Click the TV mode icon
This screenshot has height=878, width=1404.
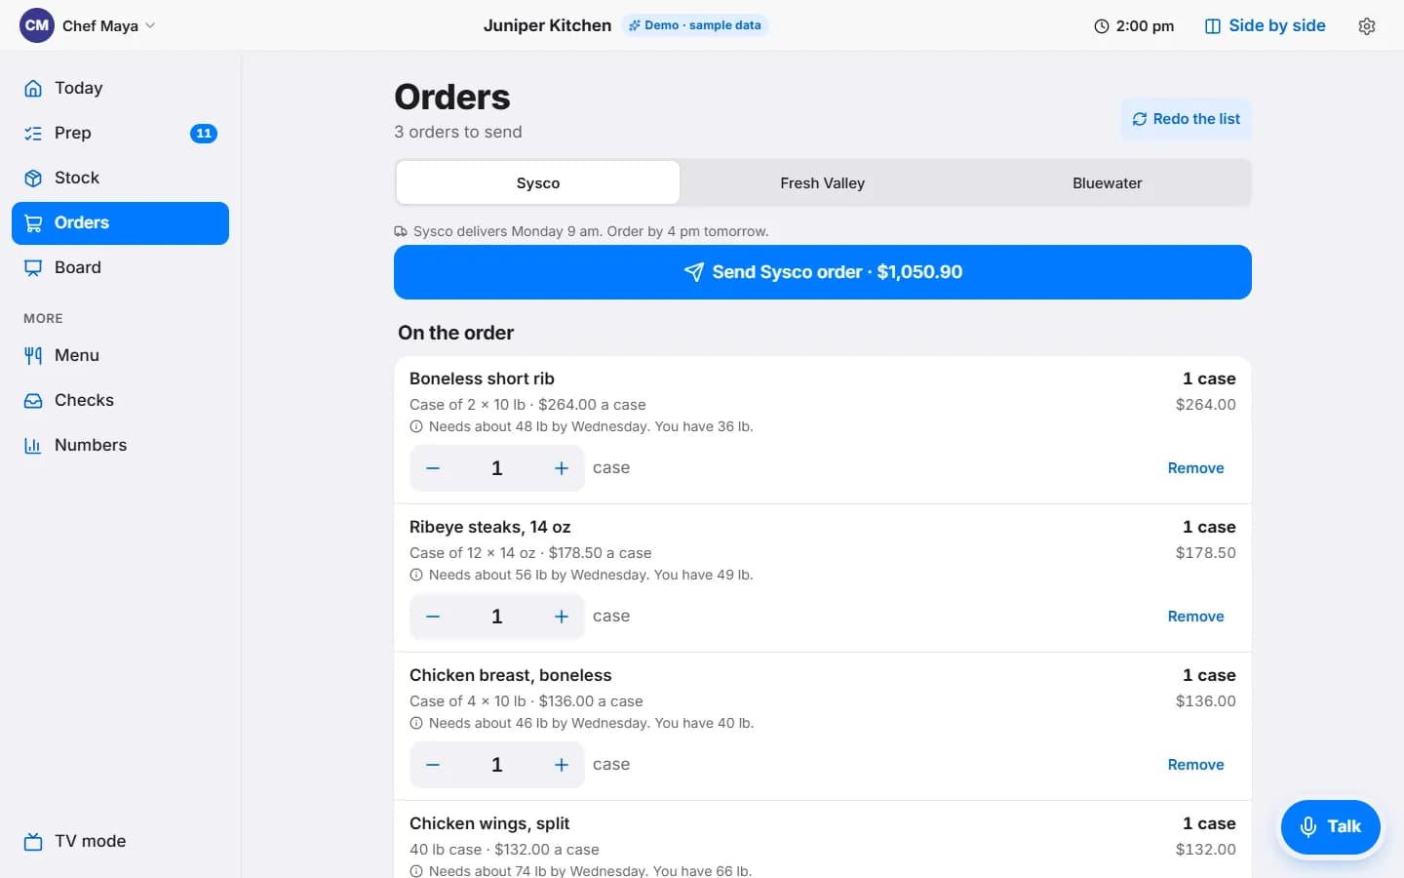33,841
